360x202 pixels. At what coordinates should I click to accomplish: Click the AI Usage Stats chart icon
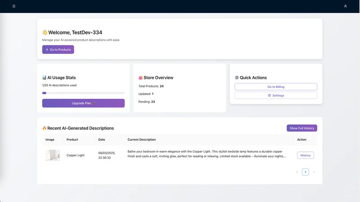click(x=44, y=78)
